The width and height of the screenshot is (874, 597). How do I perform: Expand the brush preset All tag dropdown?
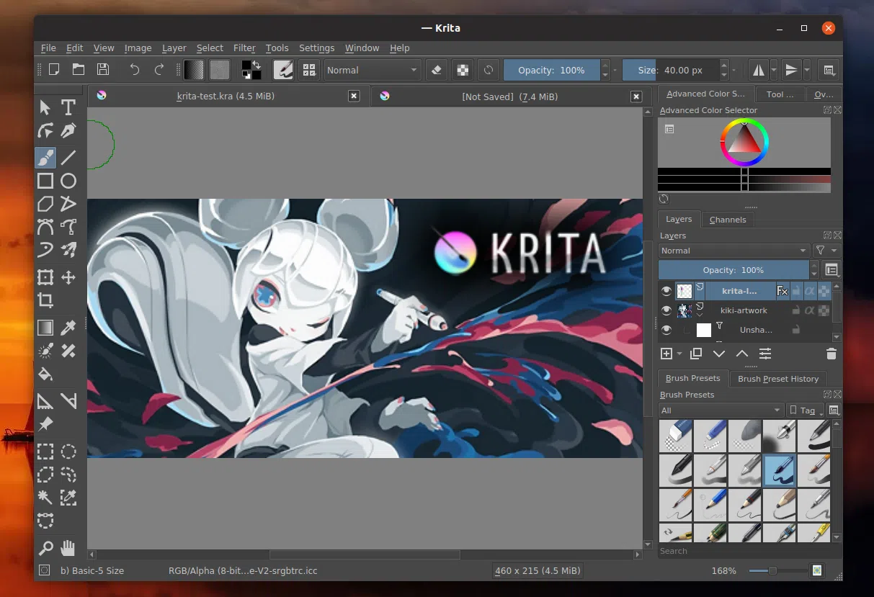(x=721, y=410)
